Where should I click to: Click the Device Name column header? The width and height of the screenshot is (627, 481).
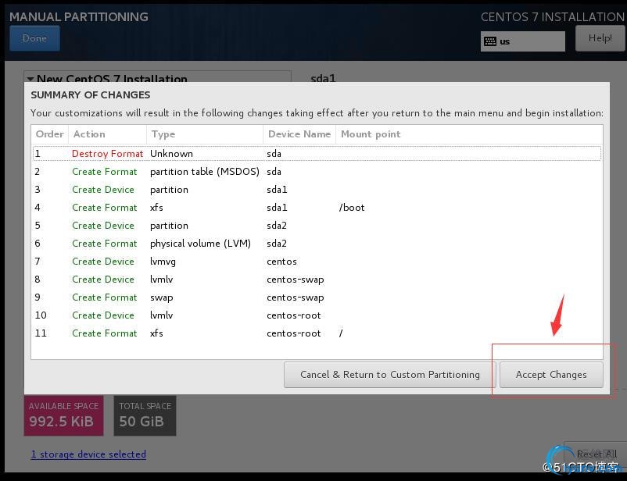click(x=299, y=134)
